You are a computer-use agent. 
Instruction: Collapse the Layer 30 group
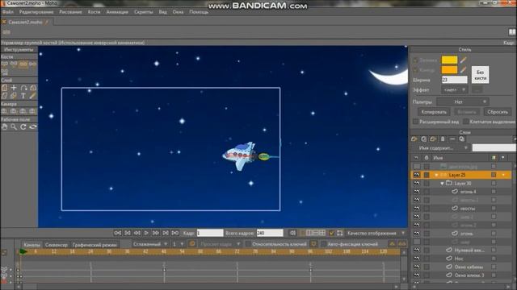(x=442, y=184)
